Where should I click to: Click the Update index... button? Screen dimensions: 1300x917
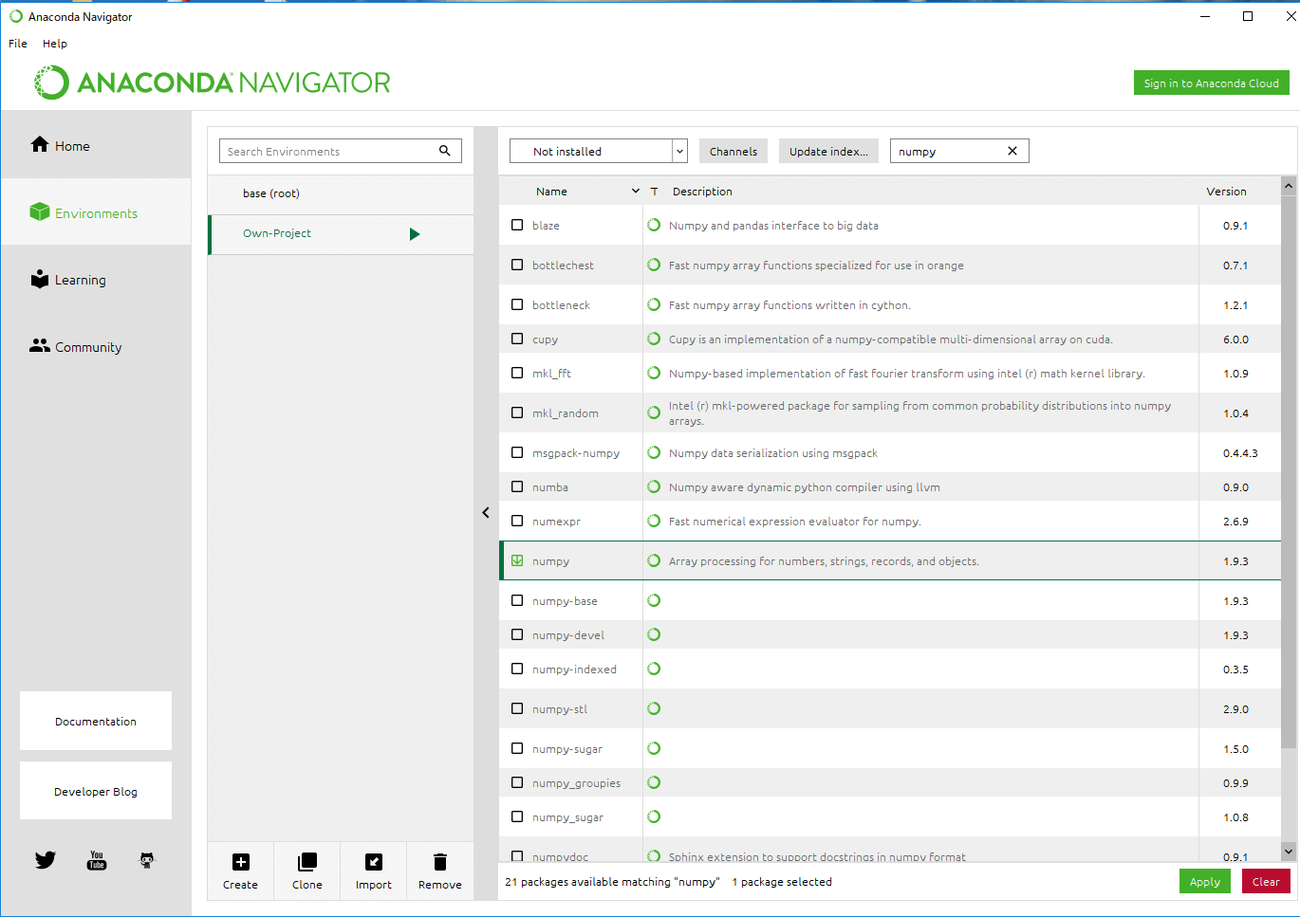pos(828,151)
